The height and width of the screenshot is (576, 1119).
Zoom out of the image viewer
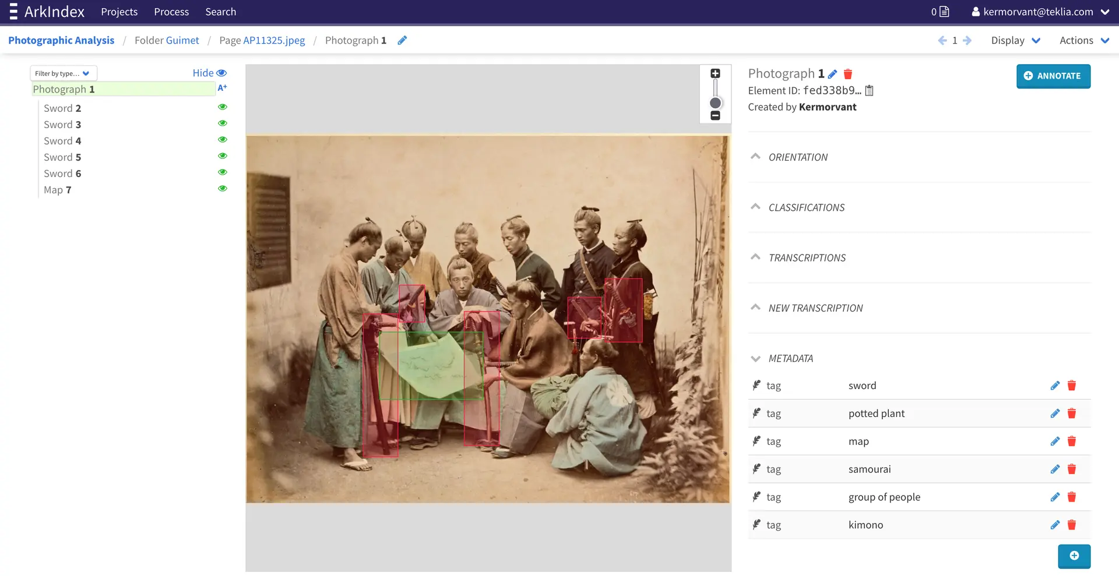[x=715, y=116]
